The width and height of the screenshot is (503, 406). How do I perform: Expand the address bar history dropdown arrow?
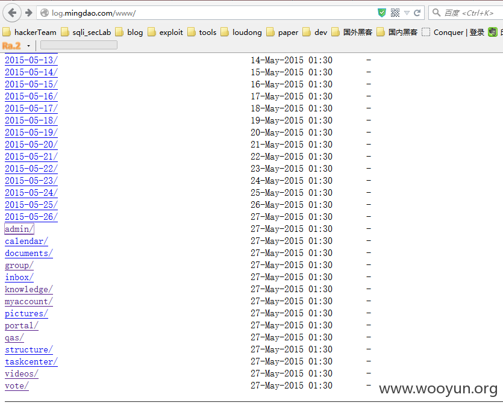click(x=407, y=13)
